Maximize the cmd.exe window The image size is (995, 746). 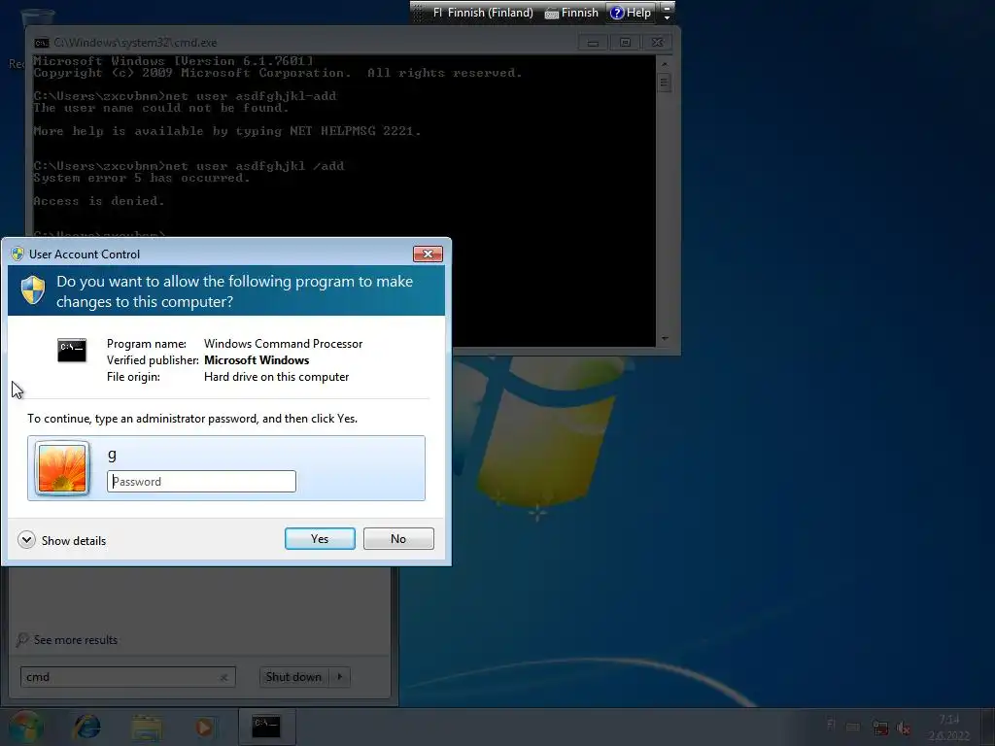coord(625,43)
